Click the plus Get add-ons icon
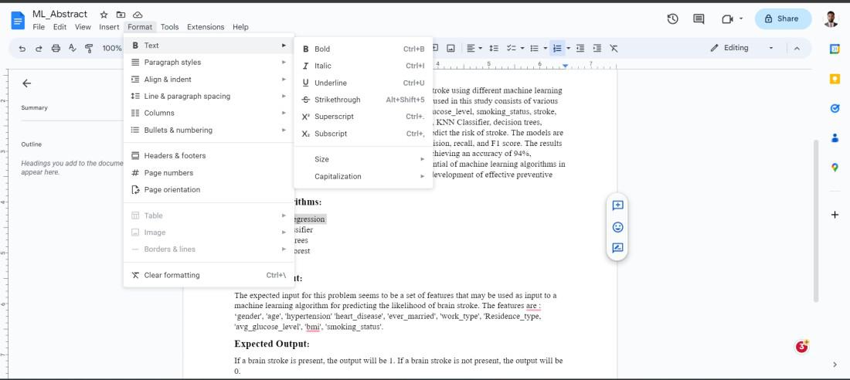Screen dimensions: 850x380 [835, 215]
